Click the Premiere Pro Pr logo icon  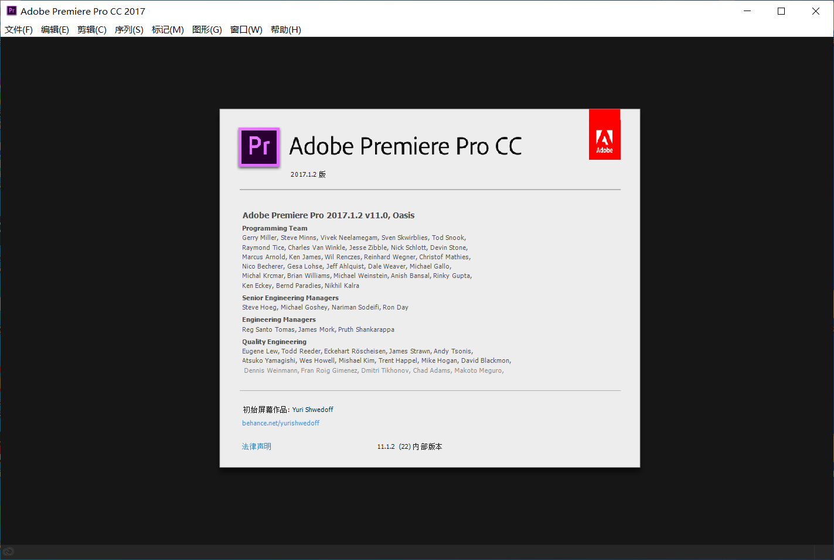(259, 147)
